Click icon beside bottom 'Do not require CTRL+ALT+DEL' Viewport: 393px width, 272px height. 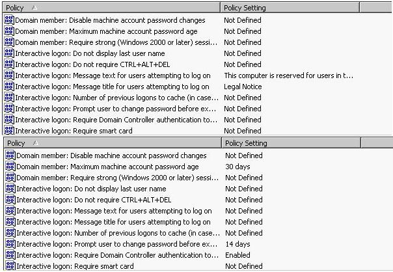pyautogui.click(x=10, y=200)
